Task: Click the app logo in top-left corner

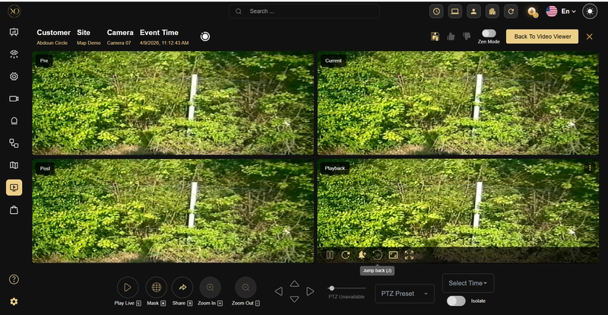Action: (14, 11)
